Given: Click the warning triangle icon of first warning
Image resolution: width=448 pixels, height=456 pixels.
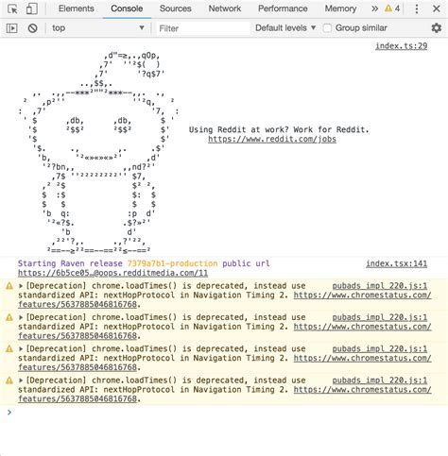Looking at the screenshot, I should (x=9, y=286).
